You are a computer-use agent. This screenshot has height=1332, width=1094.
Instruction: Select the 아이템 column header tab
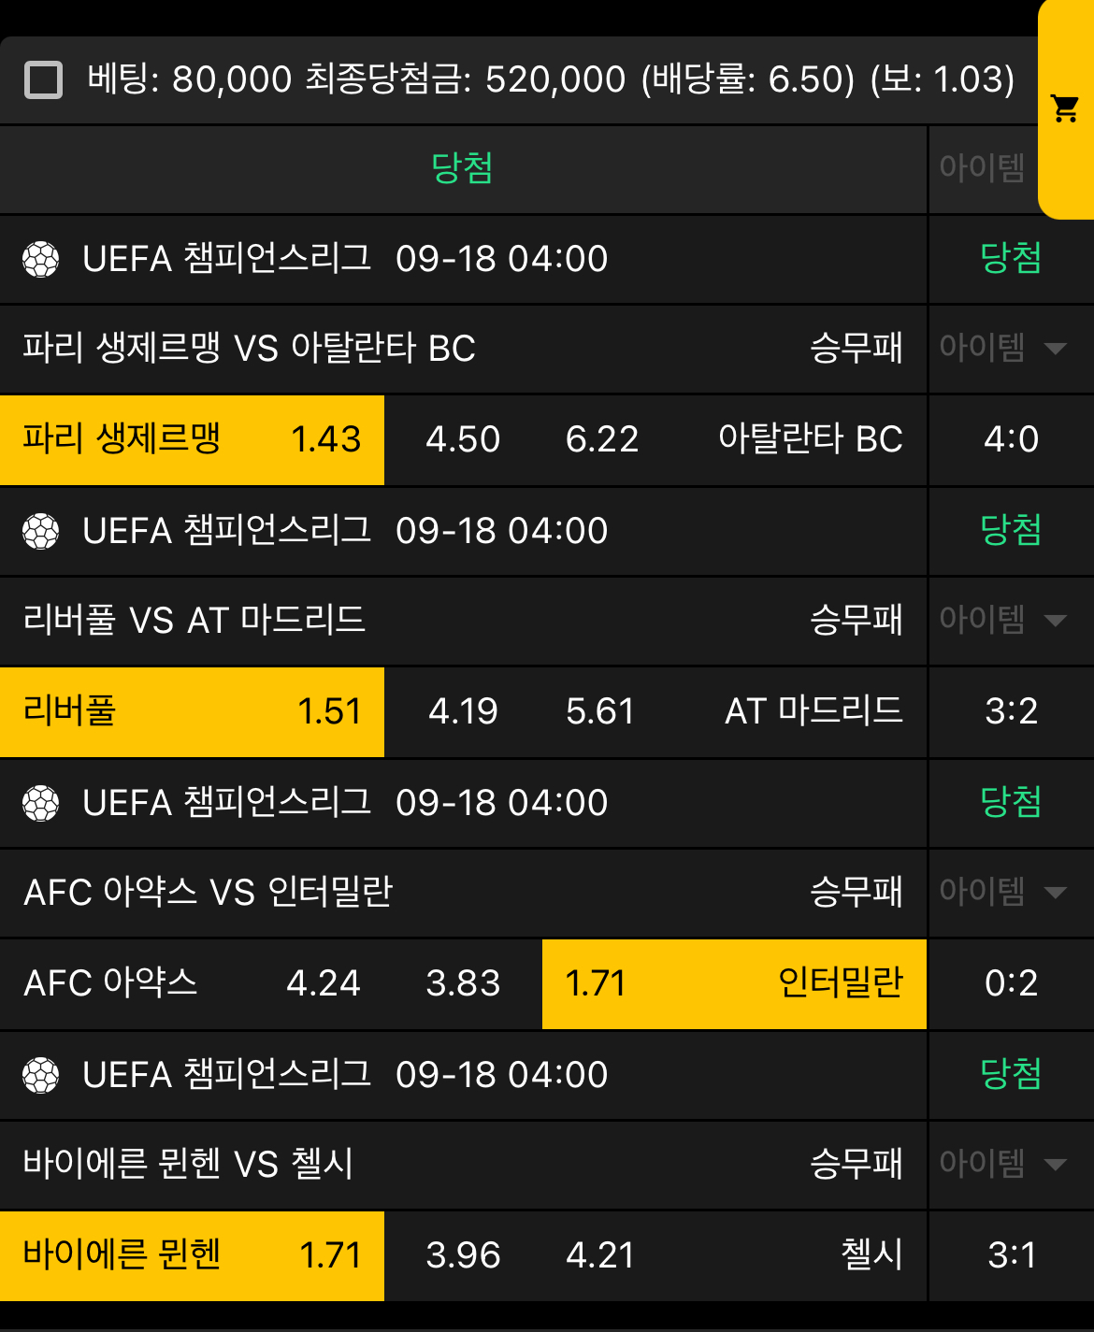982,169
